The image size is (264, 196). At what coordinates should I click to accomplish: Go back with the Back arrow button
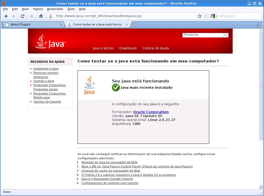pyautogui.click(x=6, y=16)
